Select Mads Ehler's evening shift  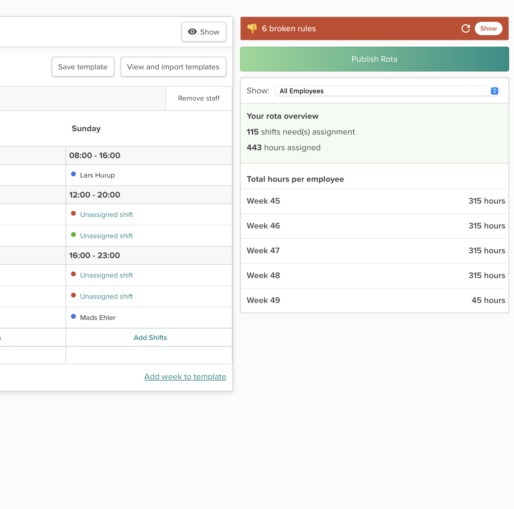tap(98, 318)
